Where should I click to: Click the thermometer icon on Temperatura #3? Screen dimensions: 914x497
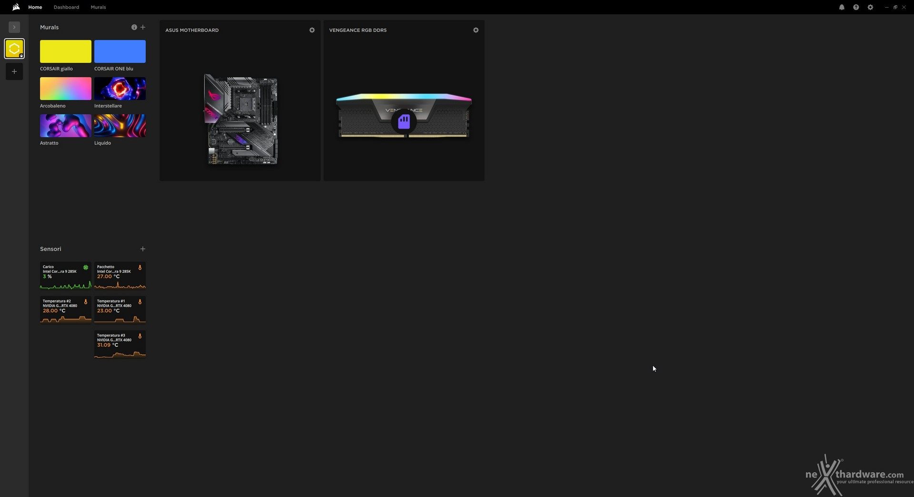(x=140, y=336)
